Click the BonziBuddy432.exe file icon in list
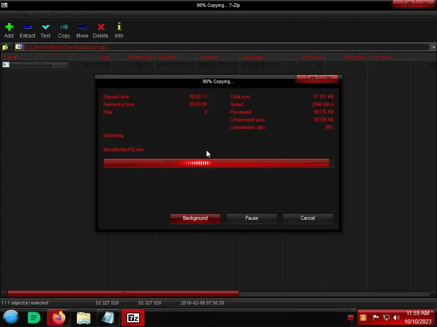 click(6, 65)
